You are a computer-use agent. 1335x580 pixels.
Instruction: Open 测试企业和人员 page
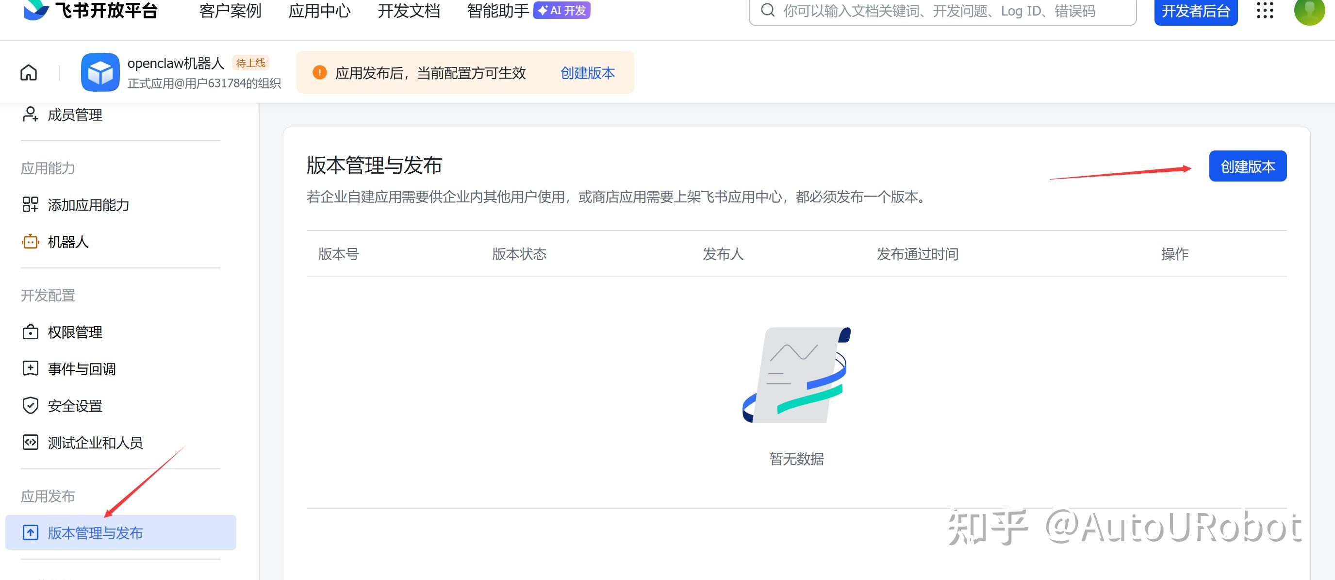click(x=95, y=443)
